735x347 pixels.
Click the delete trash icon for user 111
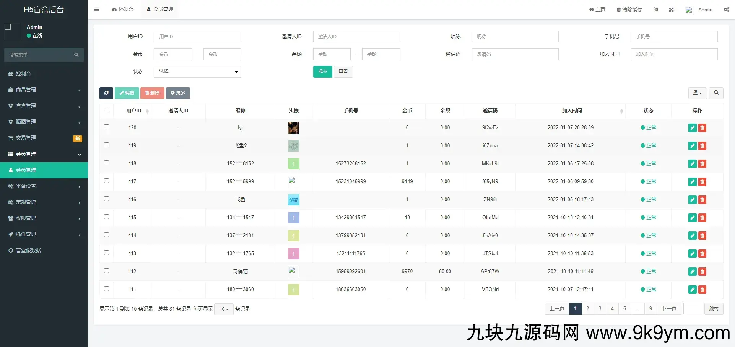point(702,290)
